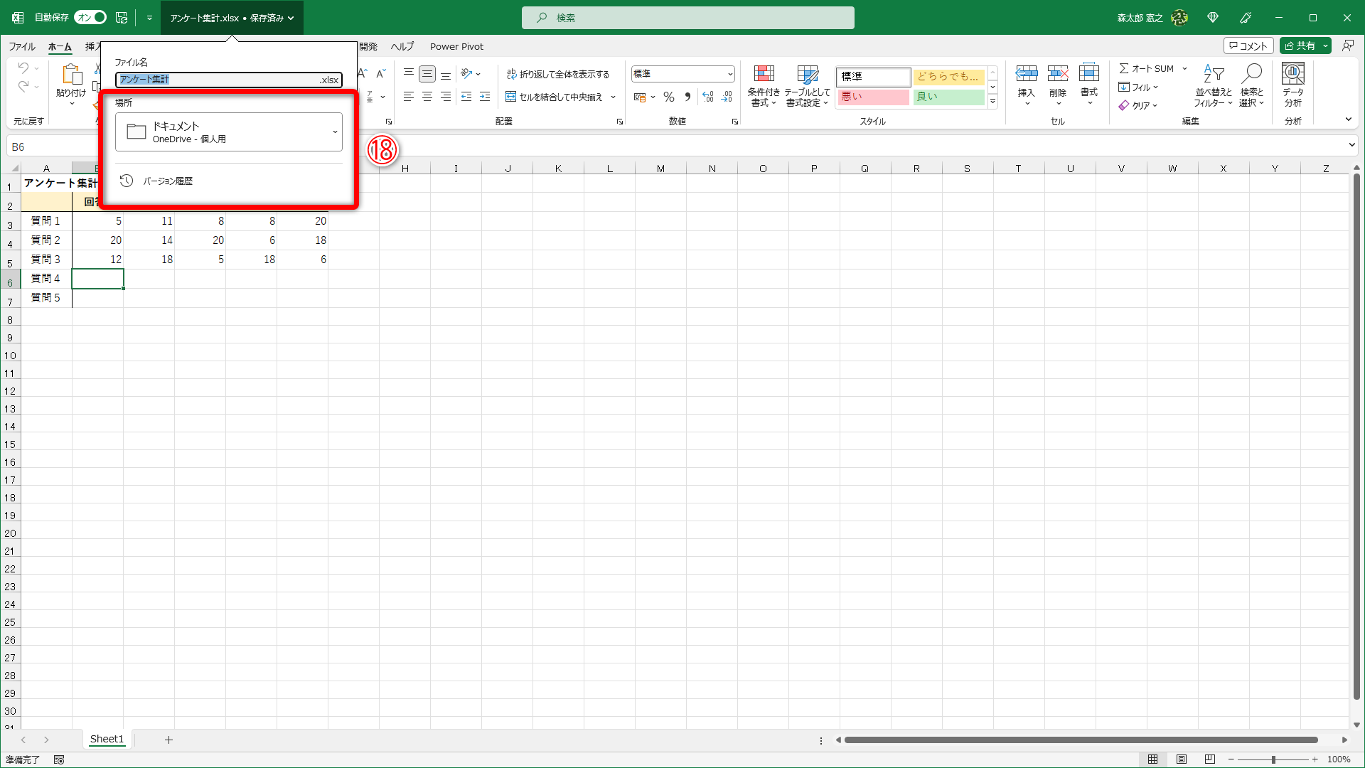The height and width of the screenshot is (768, 1365).
Task: Open Find and Select magnifier
Action: click(1251, 74)
